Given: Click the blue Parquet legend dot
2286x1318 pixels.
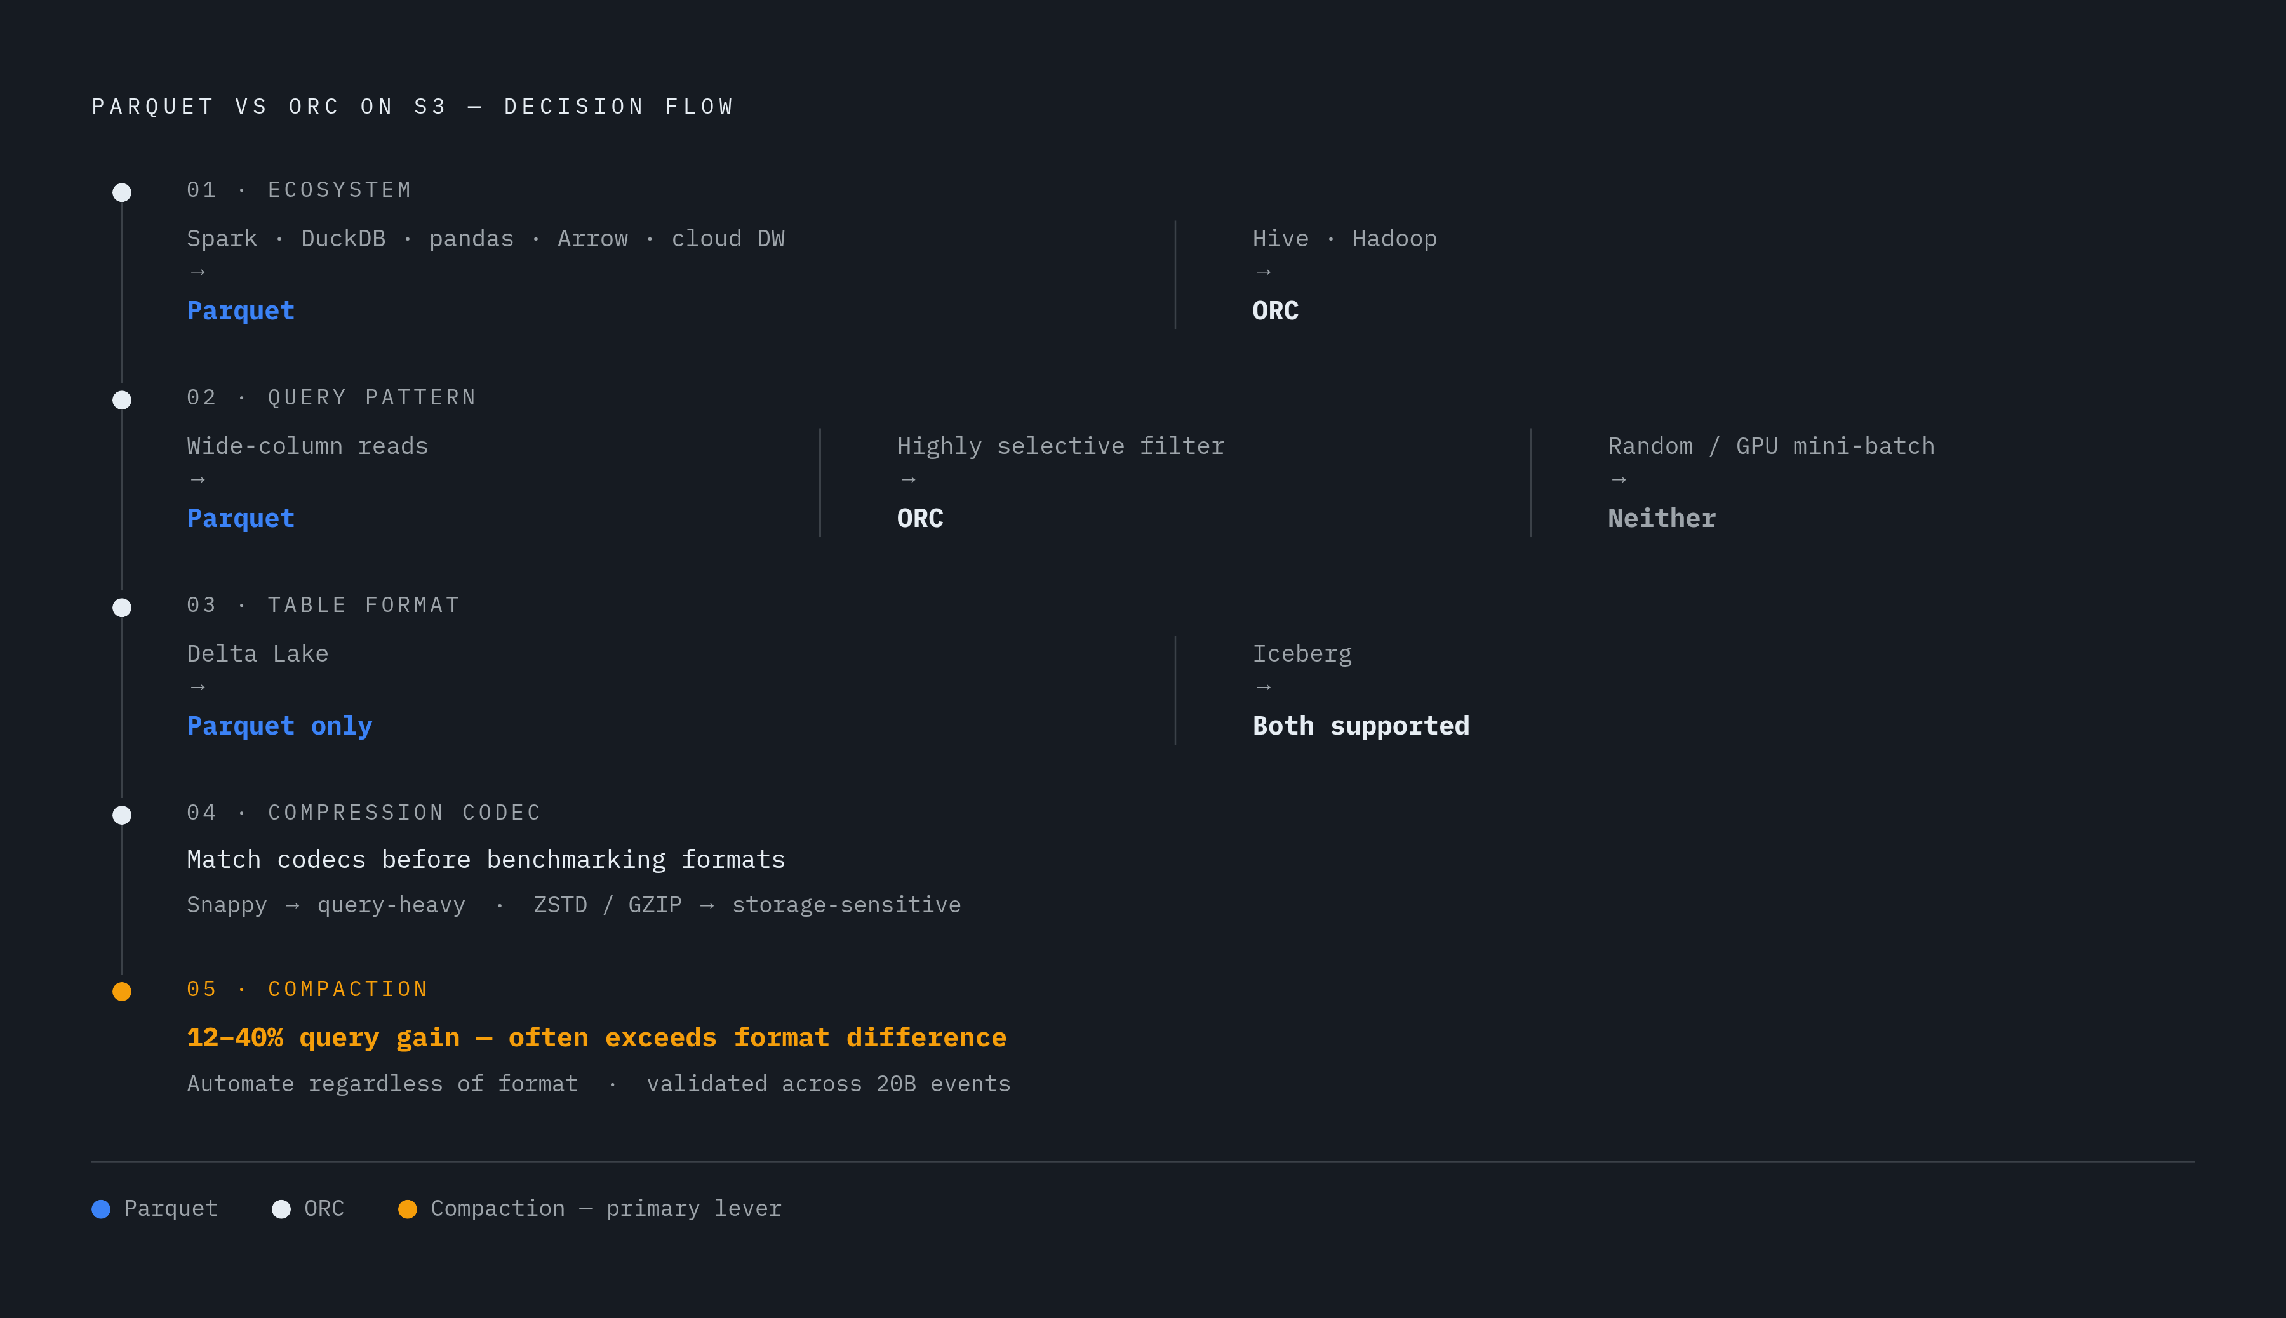Looking at the screenshot, I should pyautogui.click(x=102, y=1208).
